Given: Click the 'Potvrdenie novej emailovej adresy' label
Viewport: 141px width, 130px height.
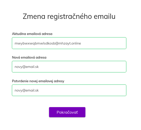Looking at the screenshot, I should (38, 81).
